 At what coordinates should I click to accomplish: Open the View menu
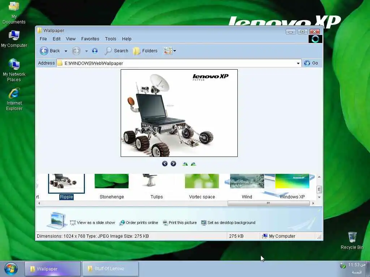pyautogui.click(x=70, y=39)
